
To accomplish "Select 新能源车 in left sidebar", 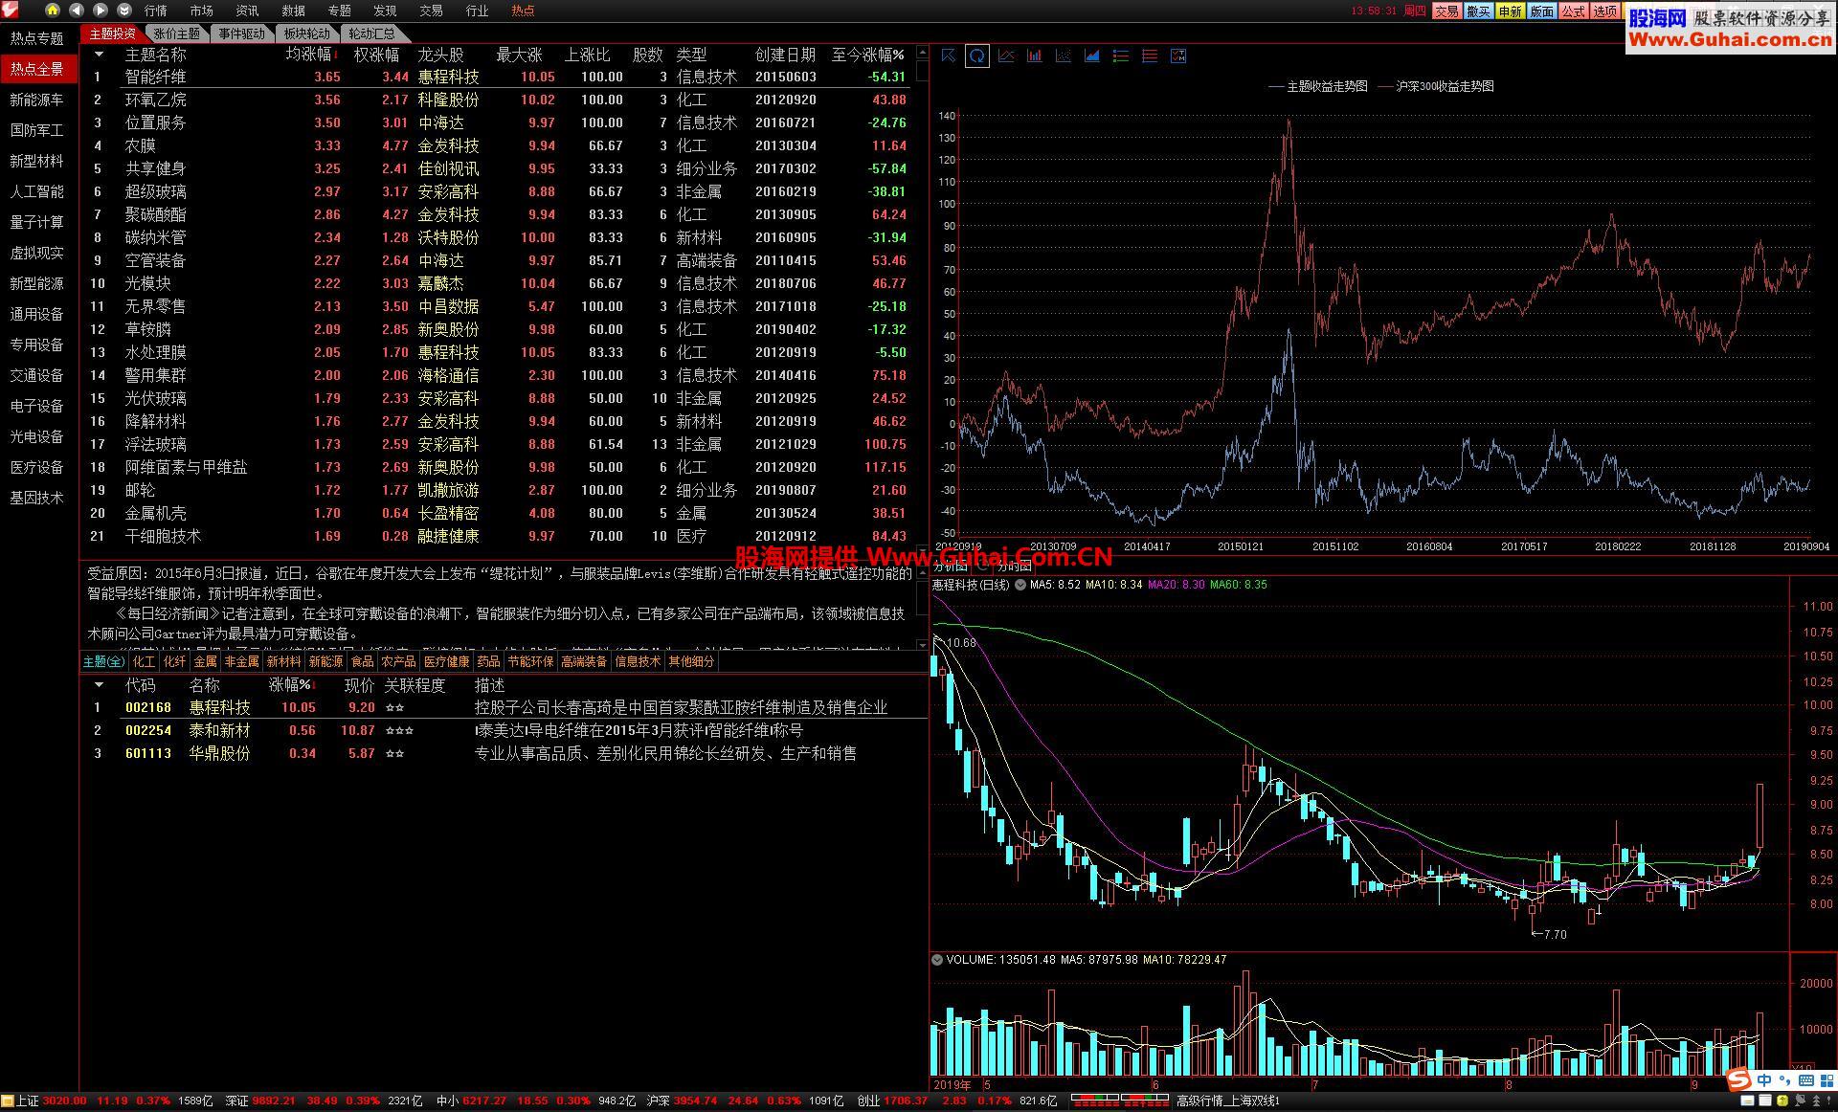I will click(x=37, y=100).
